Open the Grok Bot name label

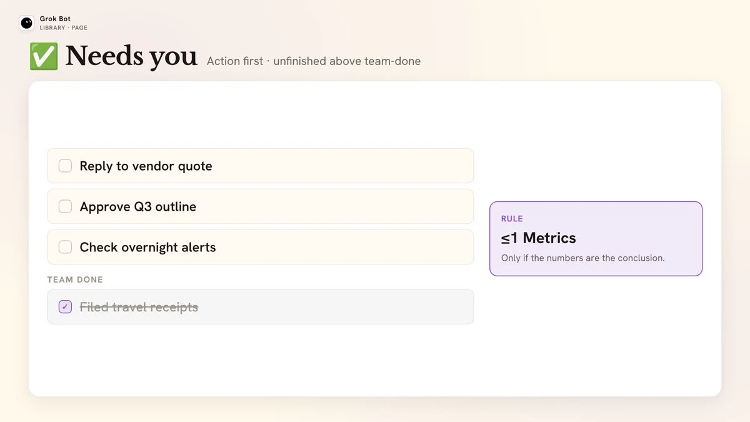(55, 19)
